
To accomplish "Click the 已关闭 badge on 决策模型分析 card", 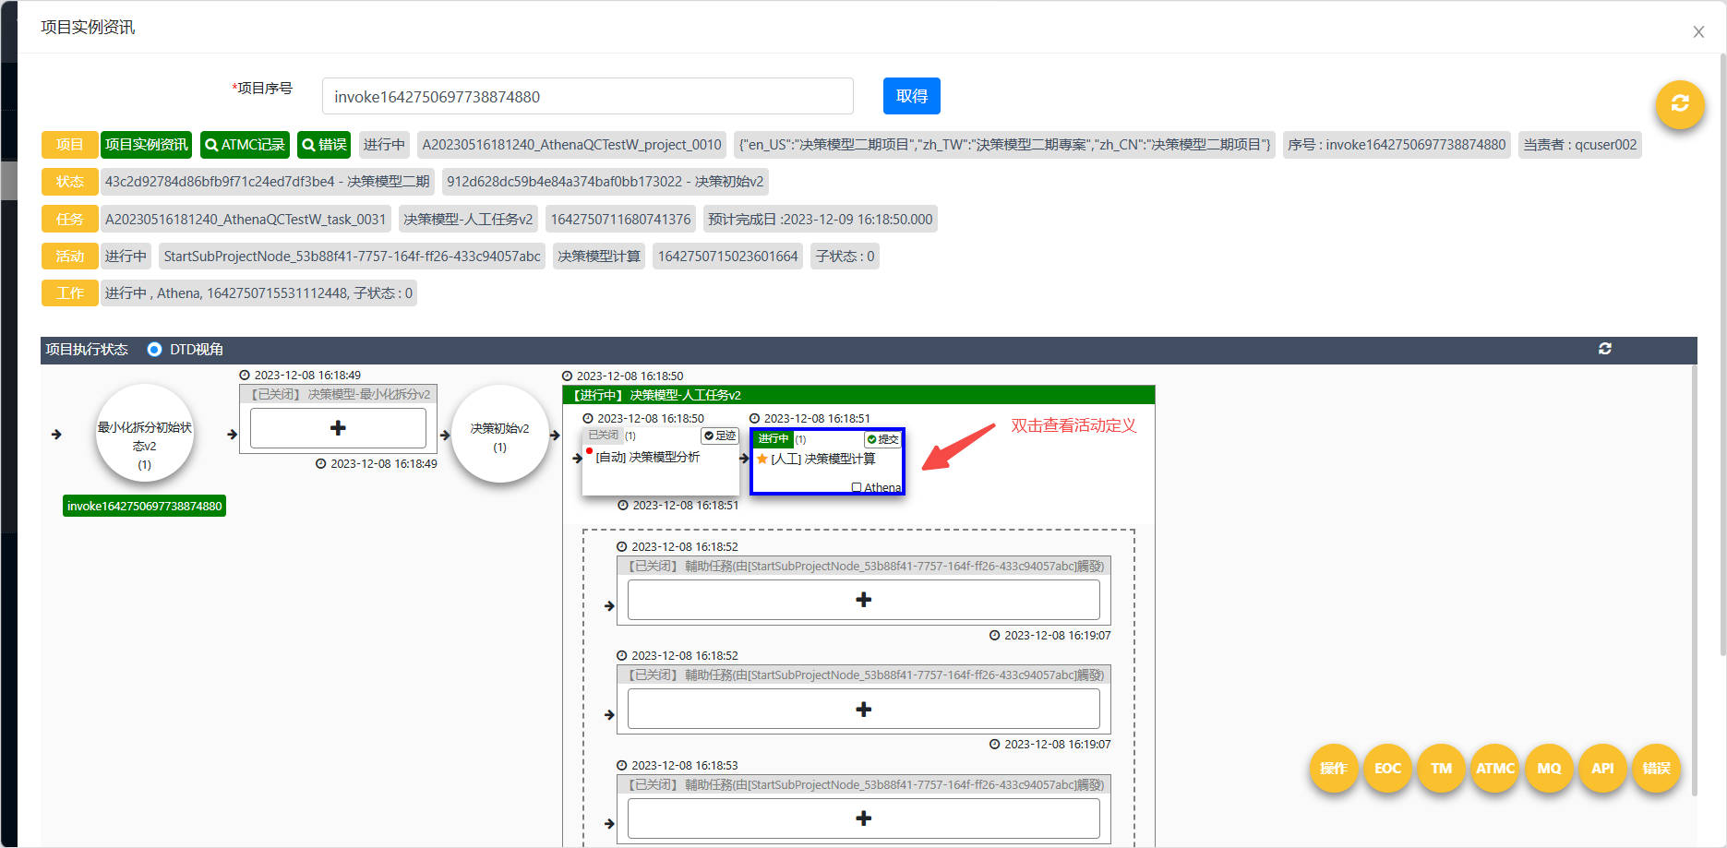I will pos(603,436).
